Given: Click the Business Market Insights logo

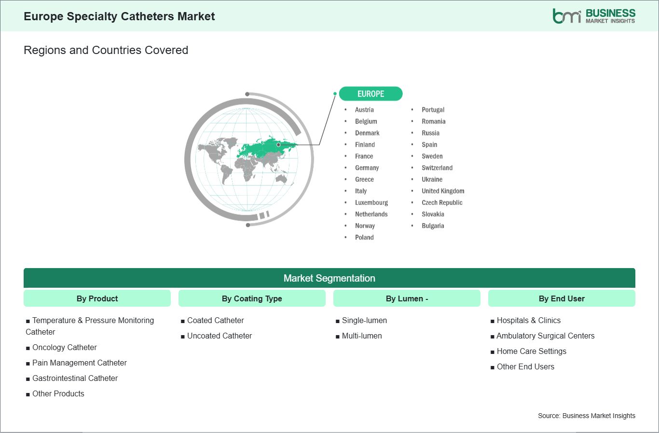Looking at the screenshot, I should (593, 16).
